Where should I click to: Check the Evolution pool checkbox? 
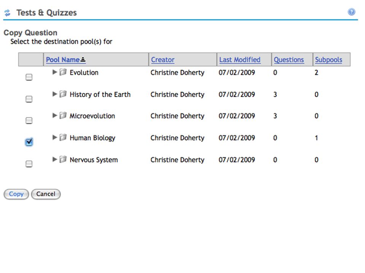coord(29,77)
